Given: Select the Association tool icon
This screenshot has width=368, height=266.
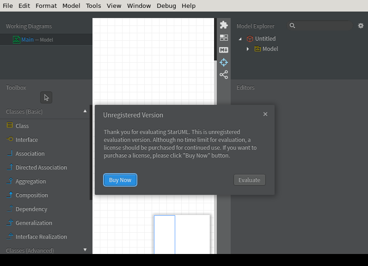Looking at the screenshot, I should tap(10, 153).
